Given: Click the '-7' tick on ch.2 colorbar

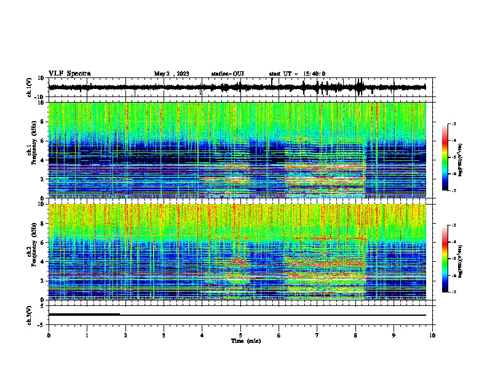Looking at the screenshot, I should [453, 292].
